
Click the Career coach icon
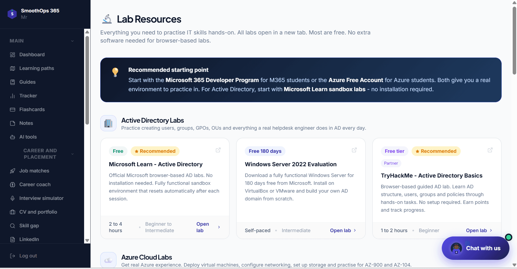point(12,185)
